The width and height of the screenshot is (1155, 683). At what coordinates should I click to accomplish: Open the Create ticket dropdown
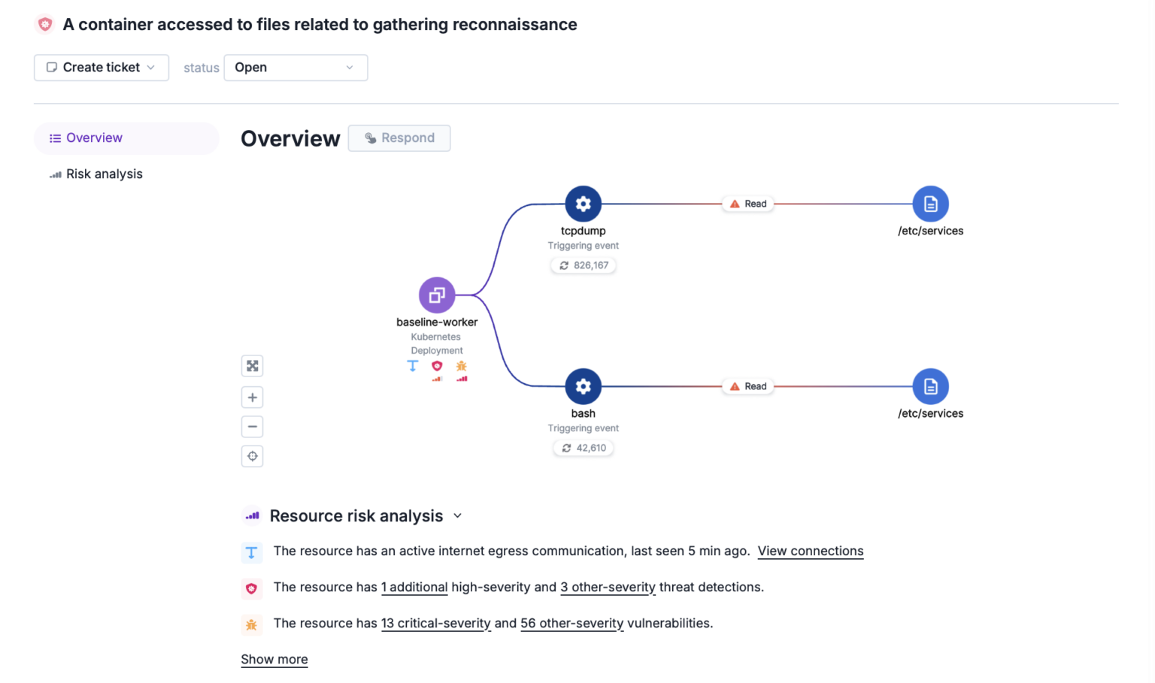pyautogui.click(x=102, y=68)
